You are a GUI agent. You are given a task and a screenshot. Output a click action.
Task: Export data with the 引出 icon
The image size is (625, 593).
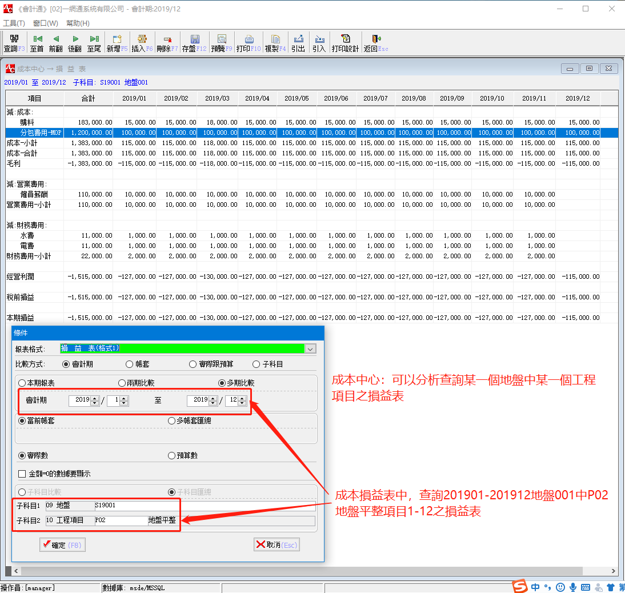pyautogui.click(x=298, y=39)
